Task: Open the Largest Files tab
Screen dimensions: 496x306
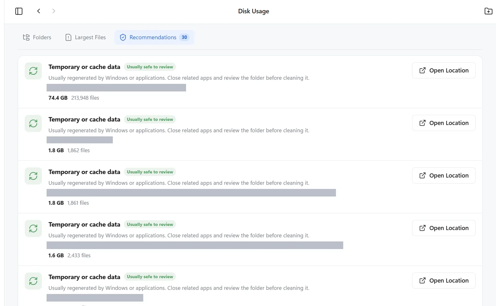Action: point(86,37)
